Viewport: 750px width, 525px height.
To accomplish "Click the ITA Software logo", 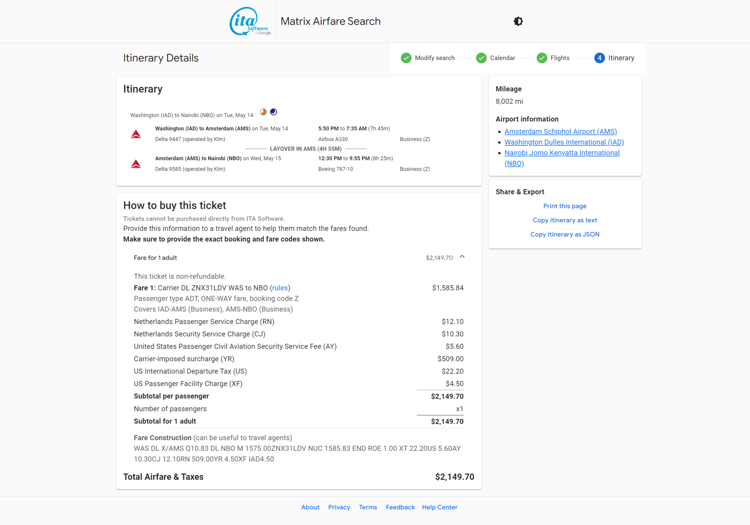I will 250,21.
